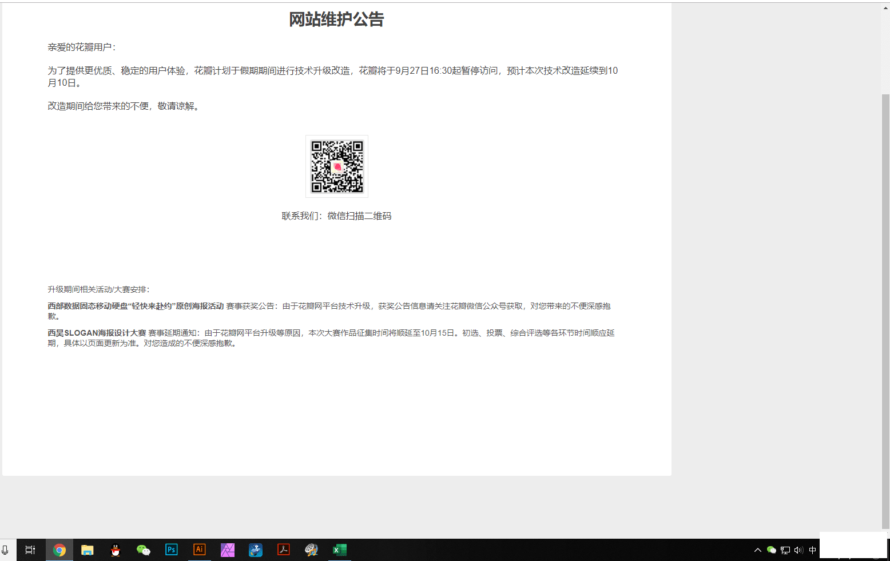Click the scrollbar up arrow
The height and width of the screenshot is (561, 890).
pyautogui.click(x=885, y=7)
